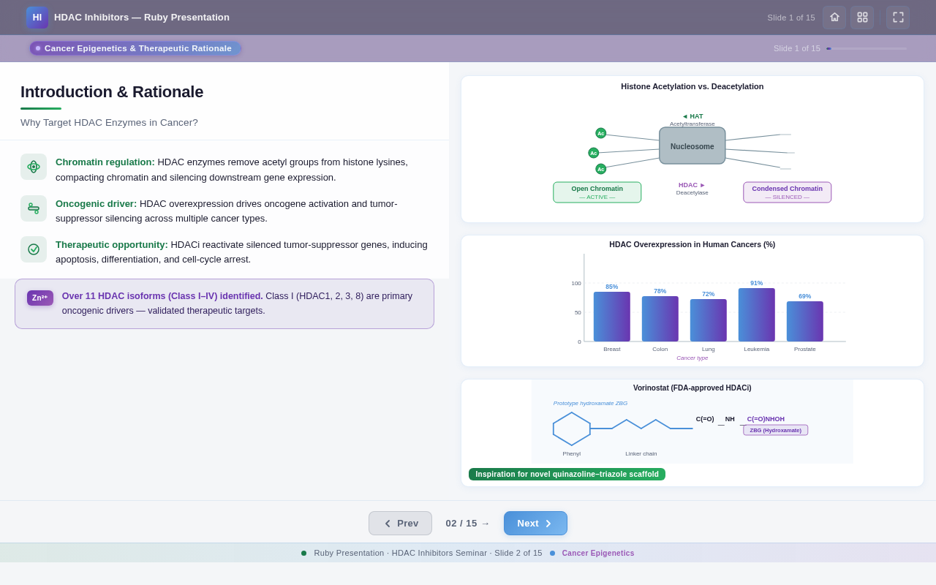Go to the Next slide

[x=535, y=524]
